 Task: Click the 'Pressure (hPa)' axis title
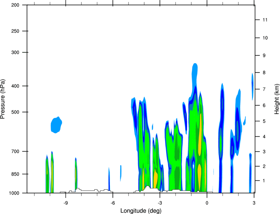3,99
